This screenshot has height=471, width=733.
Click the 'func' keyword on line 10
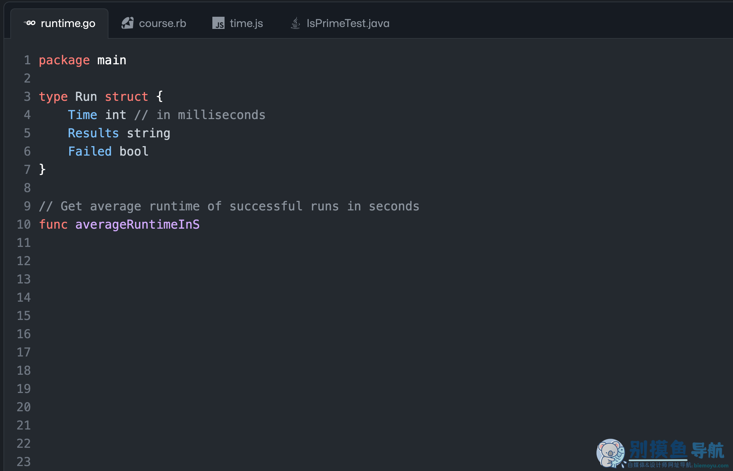point(53,224)
